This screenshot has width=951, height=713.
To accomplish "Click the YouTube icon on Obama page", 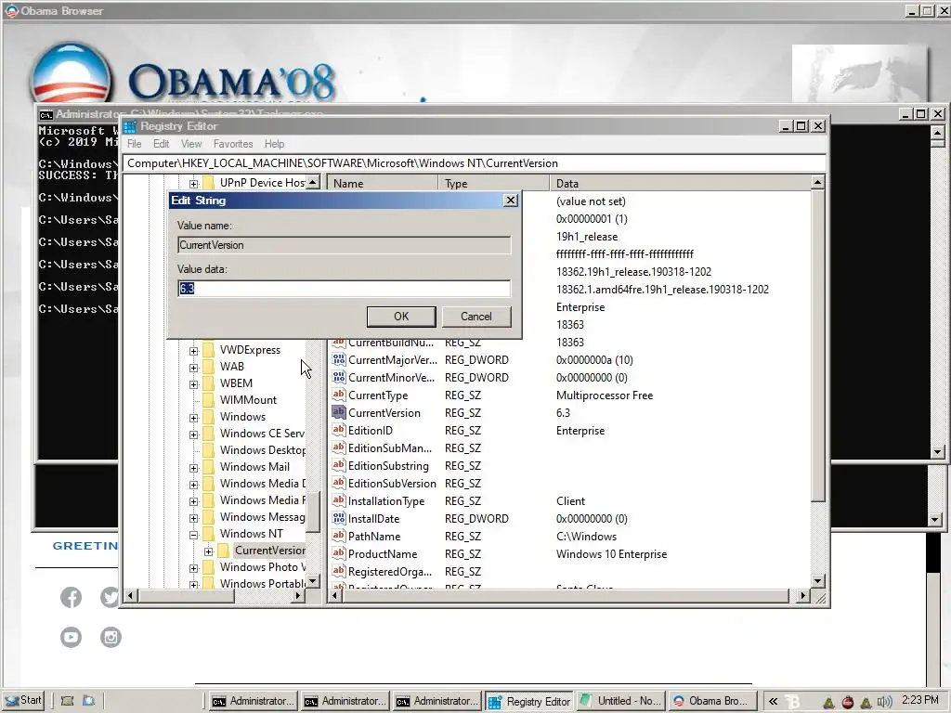I will [x=71, y=637].
